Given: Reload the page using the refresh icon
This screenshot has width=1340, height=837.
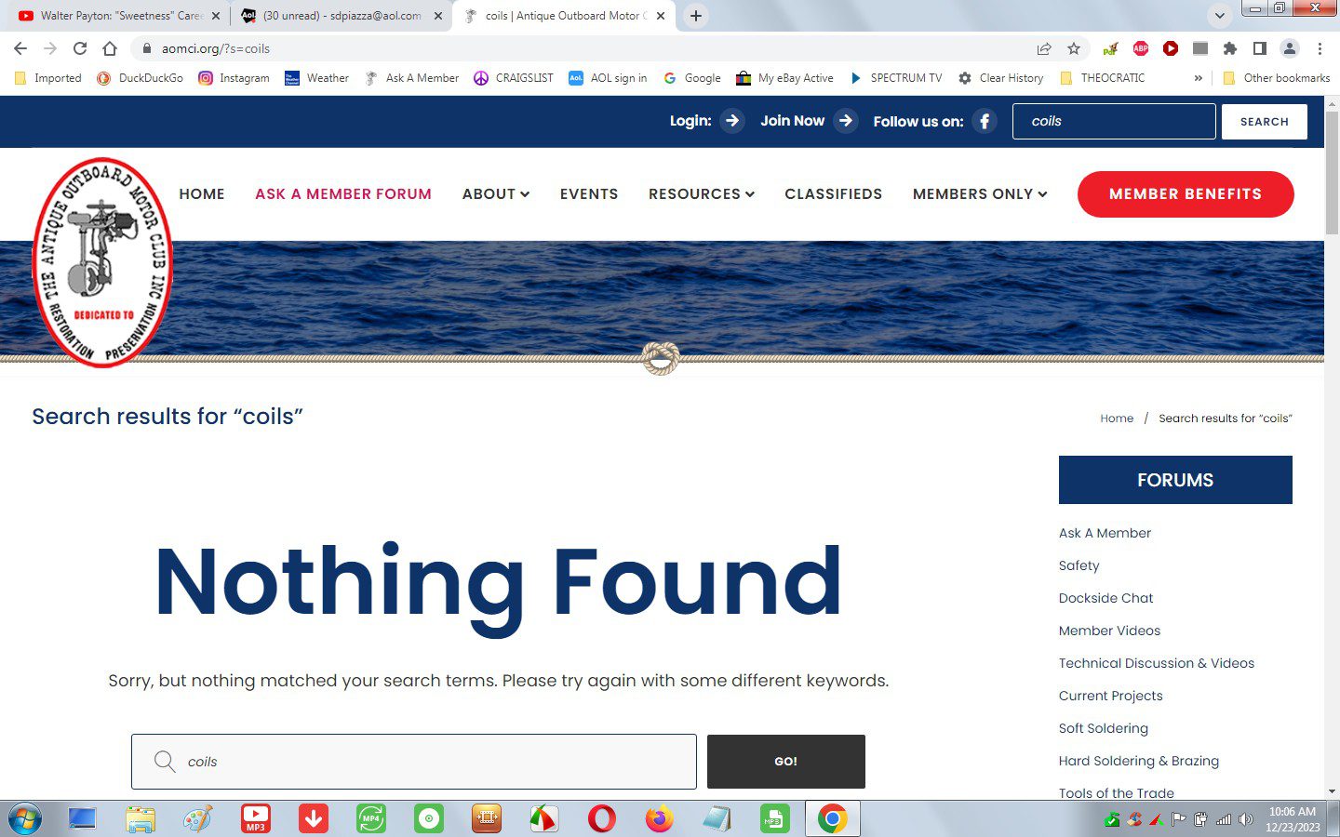Looking at the screenshot, I should pos(80,48).
